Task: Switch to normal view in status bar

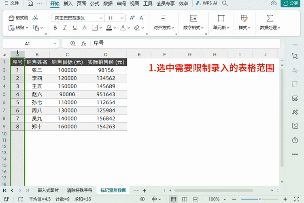Action: 173,199
